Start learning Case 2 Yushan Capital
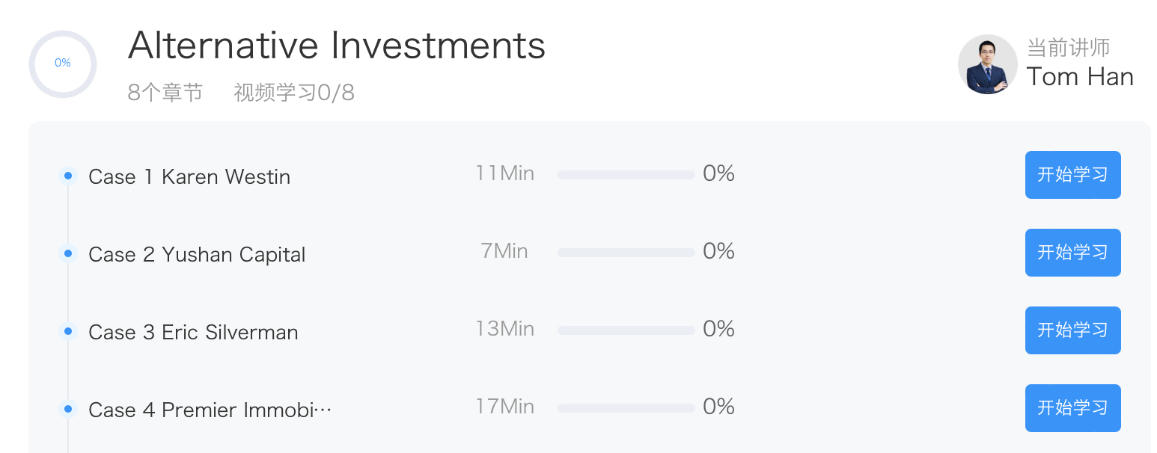1157x453 pixels. [1072, 253]
